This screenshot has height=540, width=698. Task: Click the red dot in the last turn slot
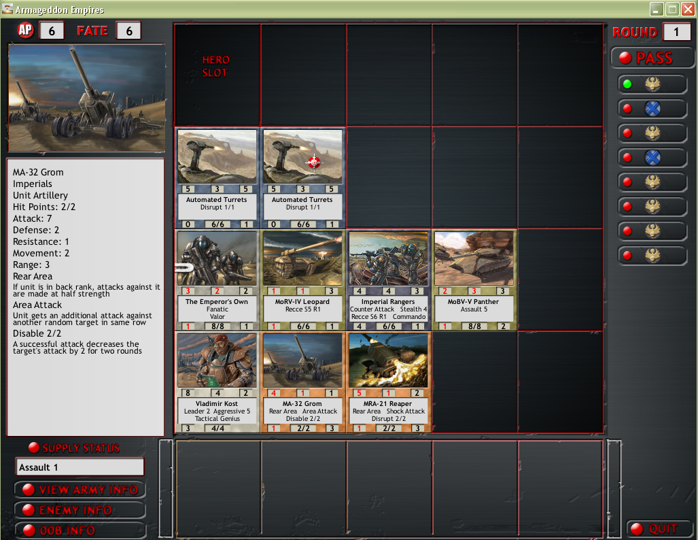pos(627,255)
